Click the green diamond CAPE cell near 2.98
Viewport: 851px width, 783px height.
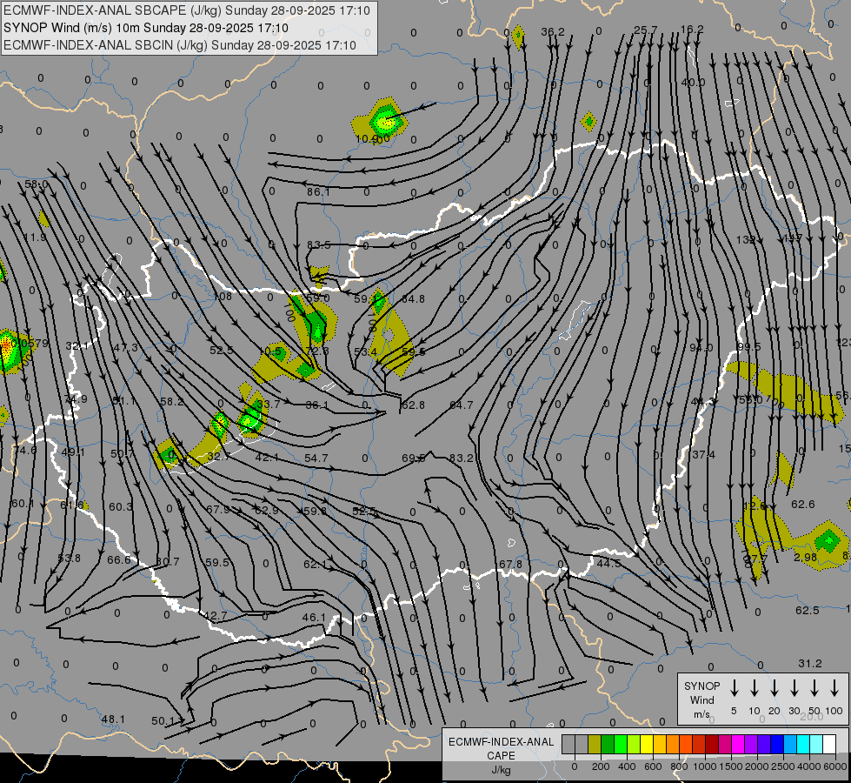(x=828, y=540)
